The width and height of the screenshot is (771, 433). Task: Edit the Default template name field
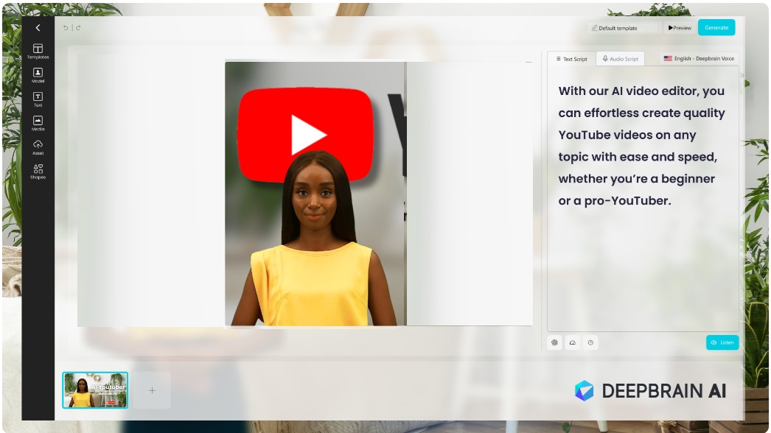[624, 28]
